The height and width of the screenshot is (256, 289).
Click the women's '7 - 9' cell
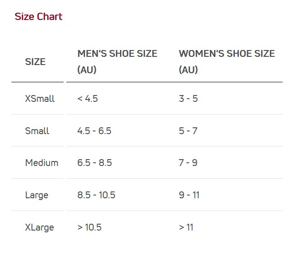(188, 163)
